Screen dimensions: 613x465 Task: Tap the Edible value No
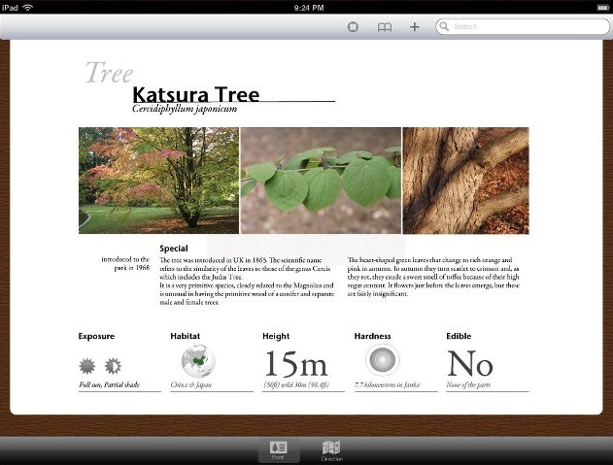pos(469,363)
